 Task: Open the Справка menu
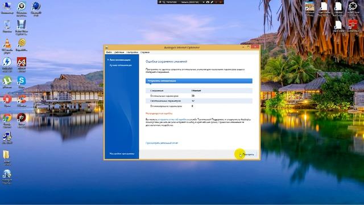(145, 52)
